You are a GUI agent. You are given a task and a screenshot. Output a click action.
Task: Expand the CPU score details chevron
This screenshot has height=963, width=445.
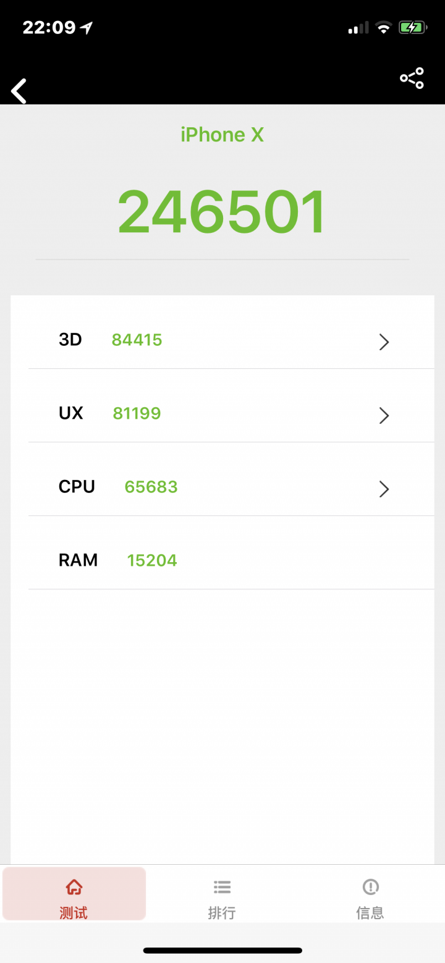point(384,489)
